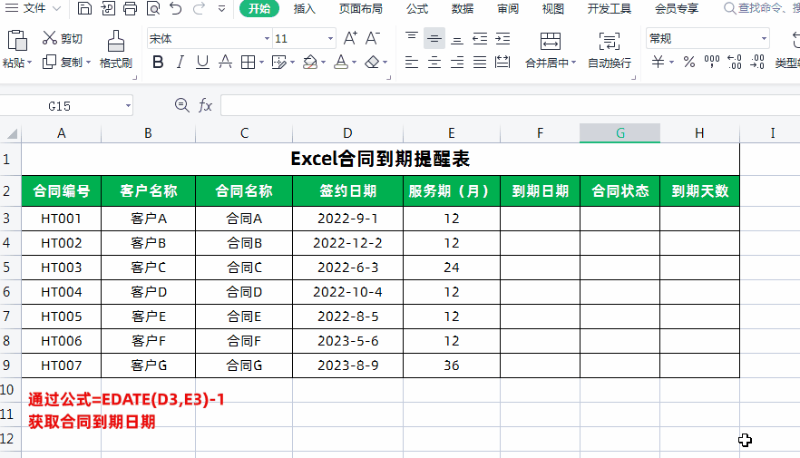The height and width of the screenshot is (458, 800).
Task: Toggle Underline formatting
Action: pyautogui.click(x=202, y=63)
